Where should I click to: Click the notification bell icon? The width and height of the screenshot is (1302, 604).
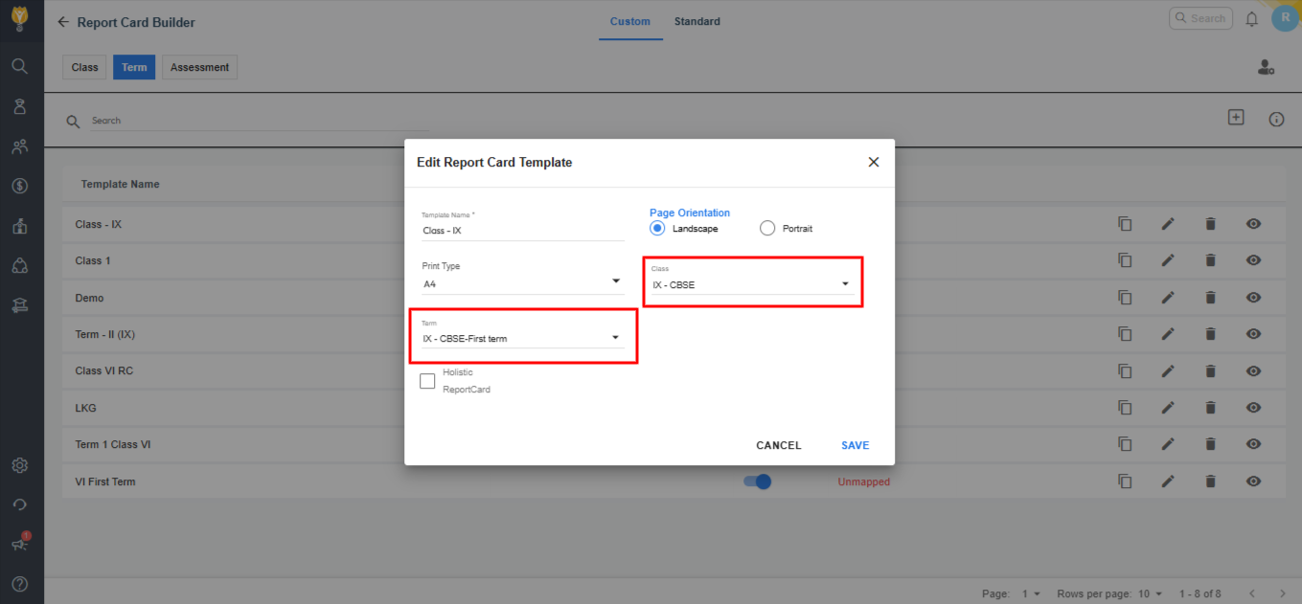pyautogui.click(x=1251, y=19)
